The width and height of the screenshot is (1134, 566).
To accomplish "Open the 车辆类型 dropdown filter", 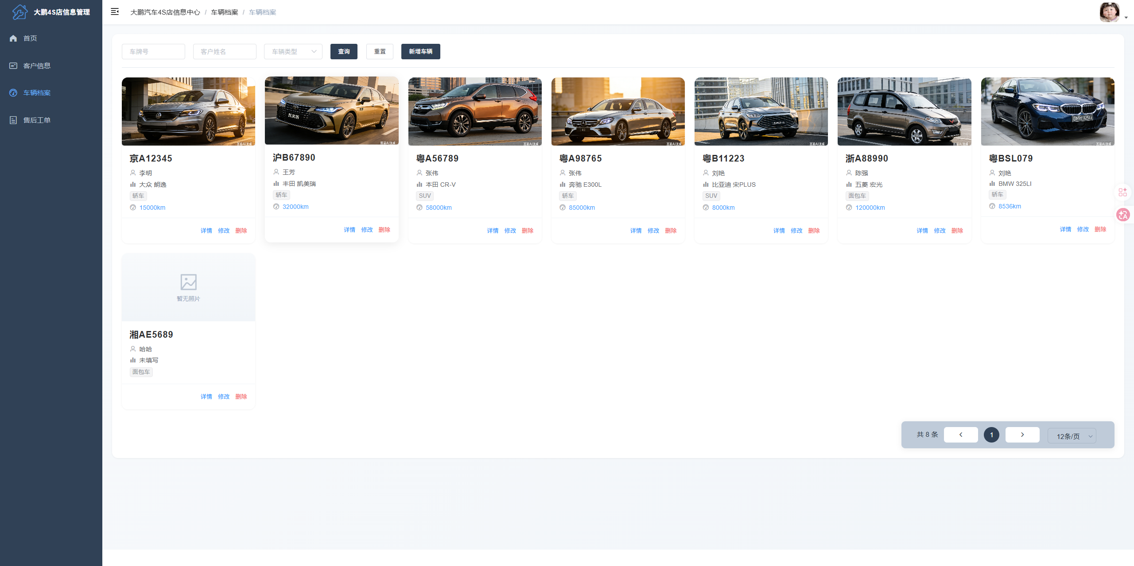I will click(293, 51).
